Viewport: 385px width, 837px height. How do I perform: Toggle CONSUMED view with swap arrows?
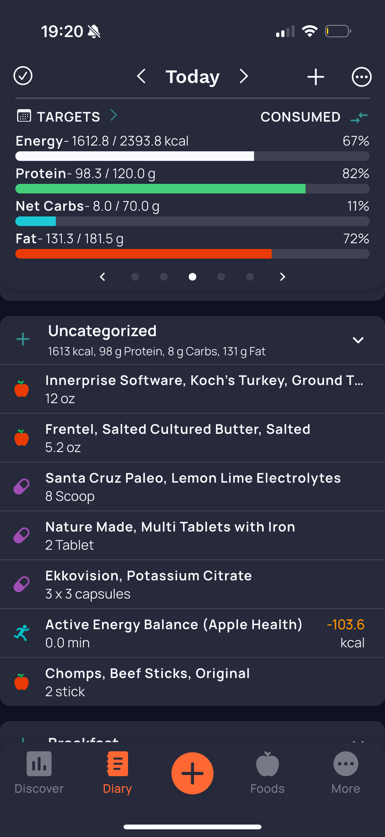(359, 117)
